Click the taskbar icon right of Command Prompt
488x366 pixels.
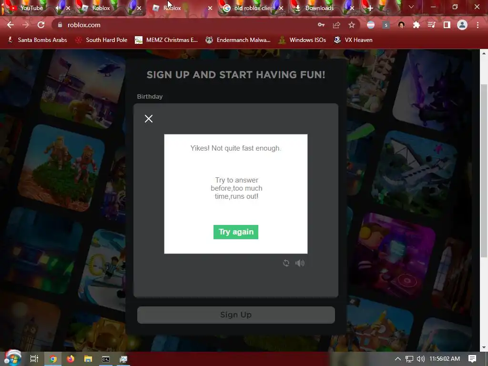[123, 359]
